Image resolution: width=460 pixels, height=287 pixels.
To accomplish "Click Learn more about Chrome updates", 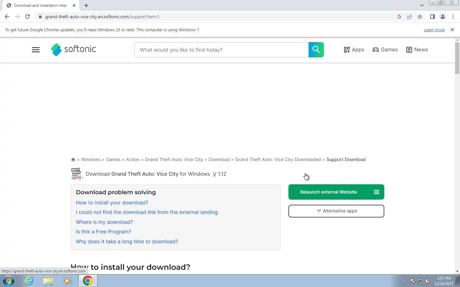I will [x=434, y=30].
